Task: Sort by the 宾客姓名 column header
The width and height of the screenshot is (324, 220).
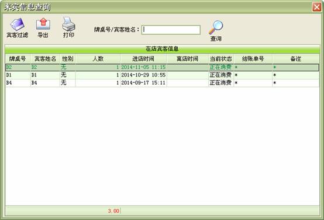Action: tap(45, 59)
